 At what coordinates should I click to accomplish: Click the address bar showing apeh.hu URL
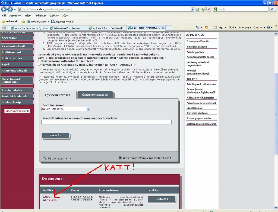click(105, 9)
